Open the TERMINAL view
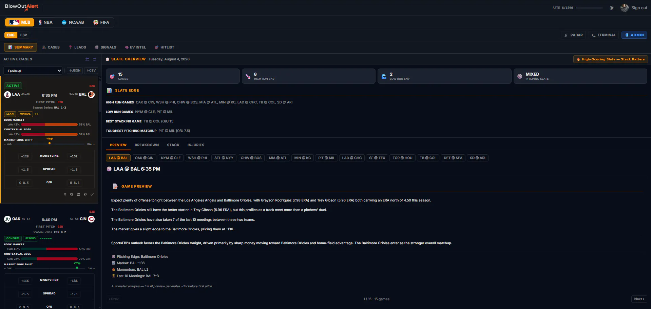Screen dimensions: 651x309 coord(604,35)
